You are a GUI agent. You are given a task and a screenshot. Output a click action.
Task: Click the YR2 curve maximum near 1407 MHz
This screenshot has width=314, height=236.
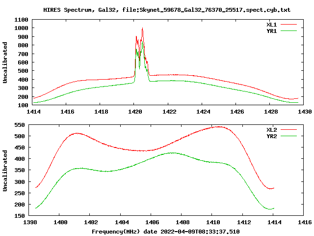171,153
